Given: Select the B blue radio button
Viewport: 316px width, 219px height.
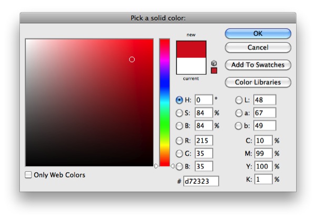Looking at the screenshot, I should point(179,166).
